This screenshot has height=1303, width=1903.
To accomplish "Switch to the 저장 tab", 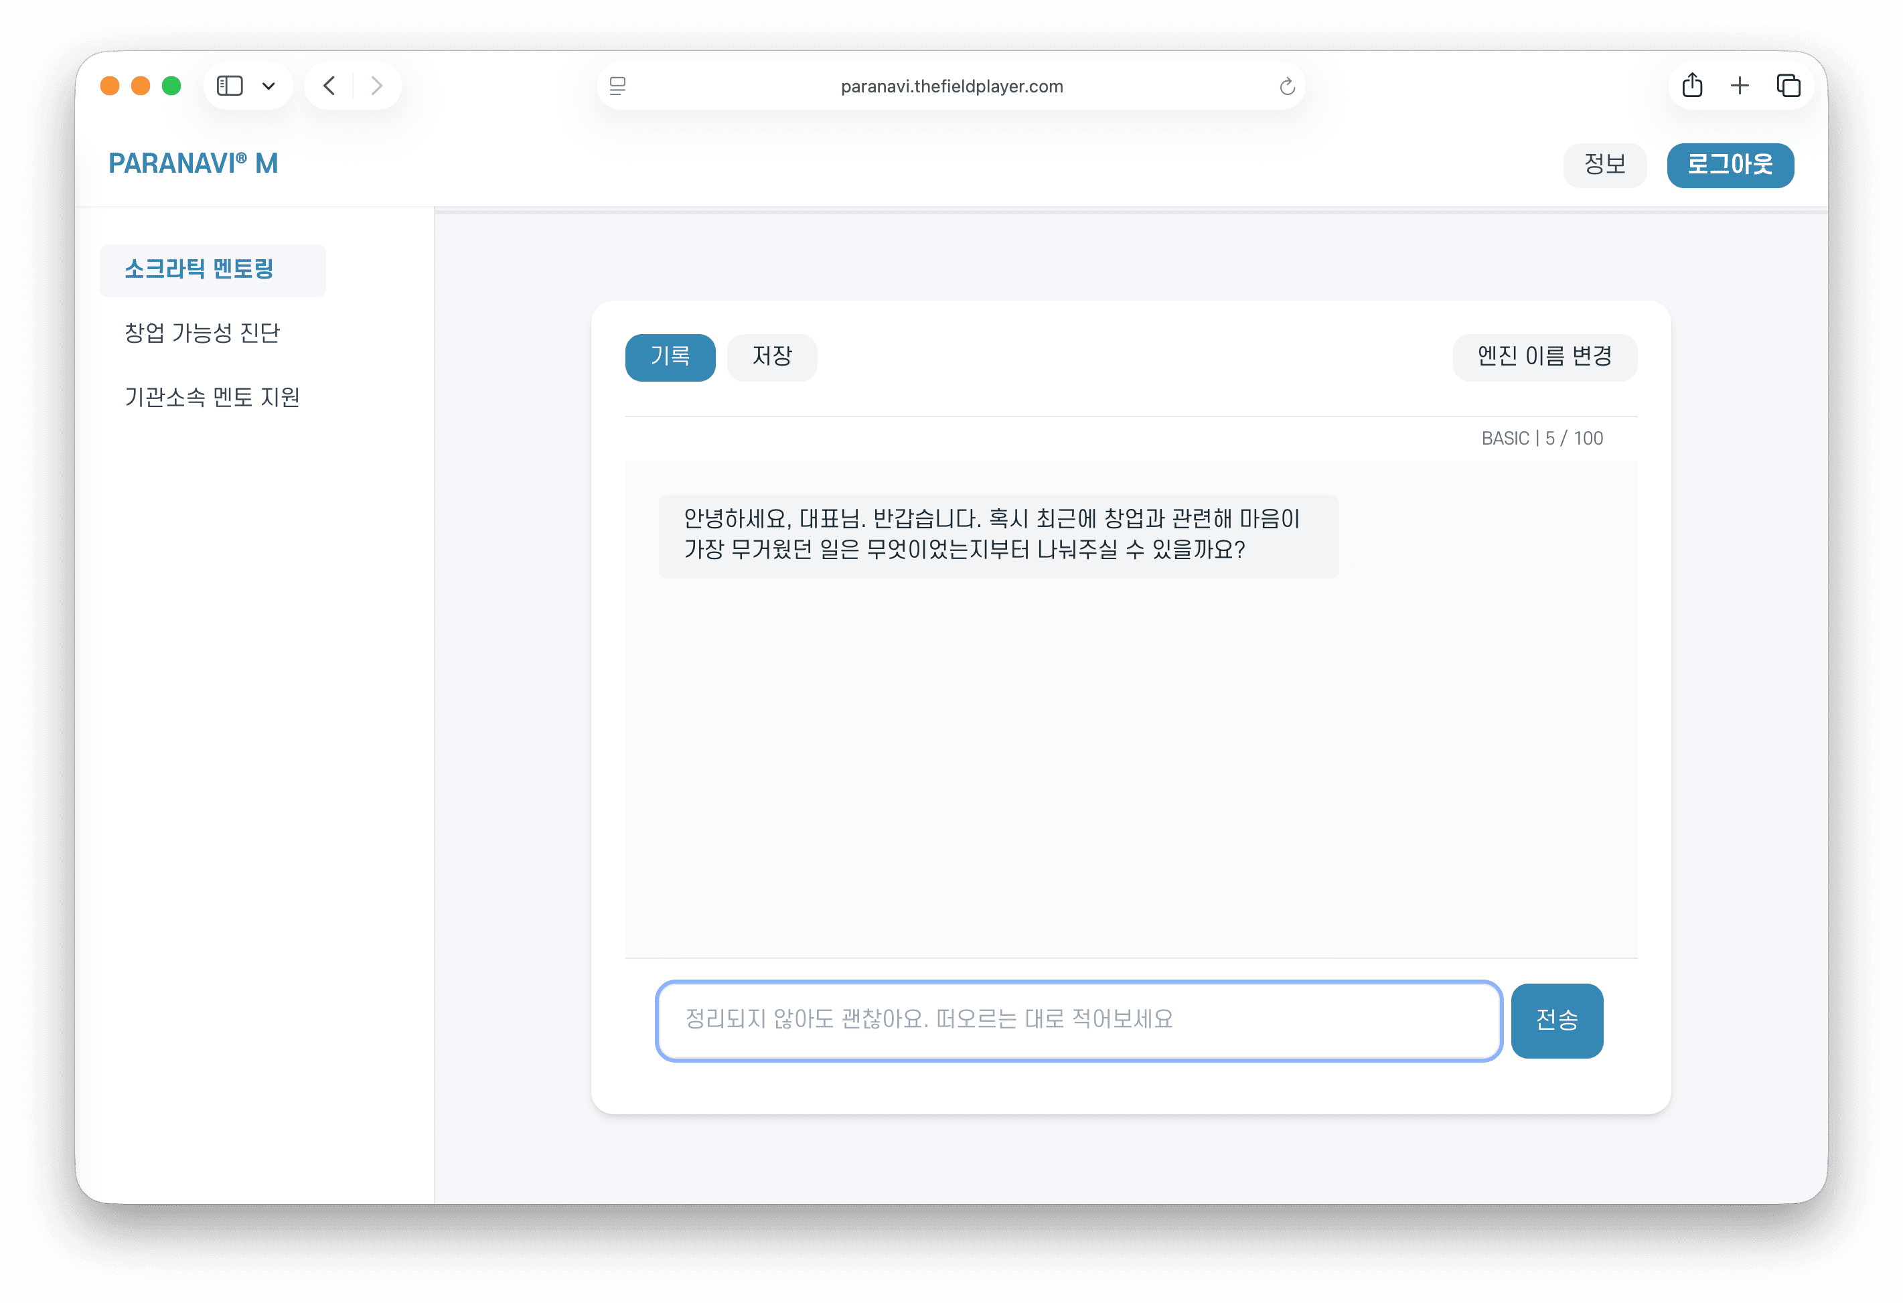I will coord(771,357).
